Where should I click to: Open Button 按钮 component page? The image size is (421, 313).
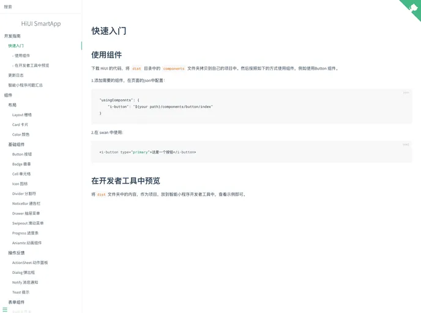(22, 154)
